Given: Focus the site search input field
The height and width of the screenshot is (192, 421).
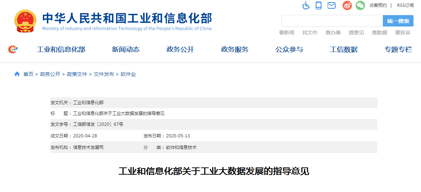Looking at the screenshot, I should [x=332, y=21].
